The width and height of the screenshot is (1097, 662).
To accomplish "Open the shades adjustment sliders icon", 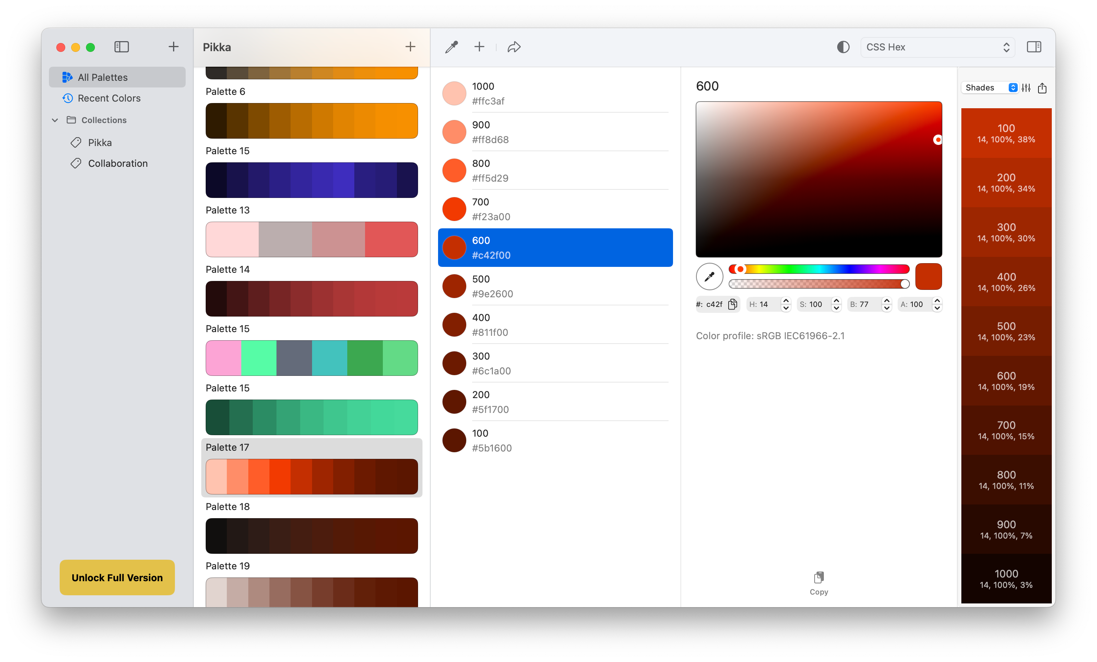I will tap(1026, 88).
